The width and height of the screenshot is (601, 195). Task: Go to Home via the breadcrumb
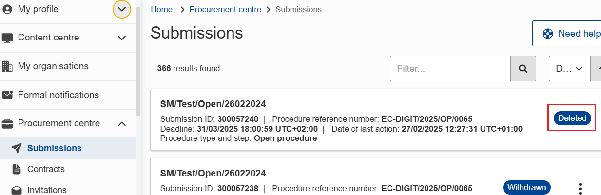tap(162, 9)
